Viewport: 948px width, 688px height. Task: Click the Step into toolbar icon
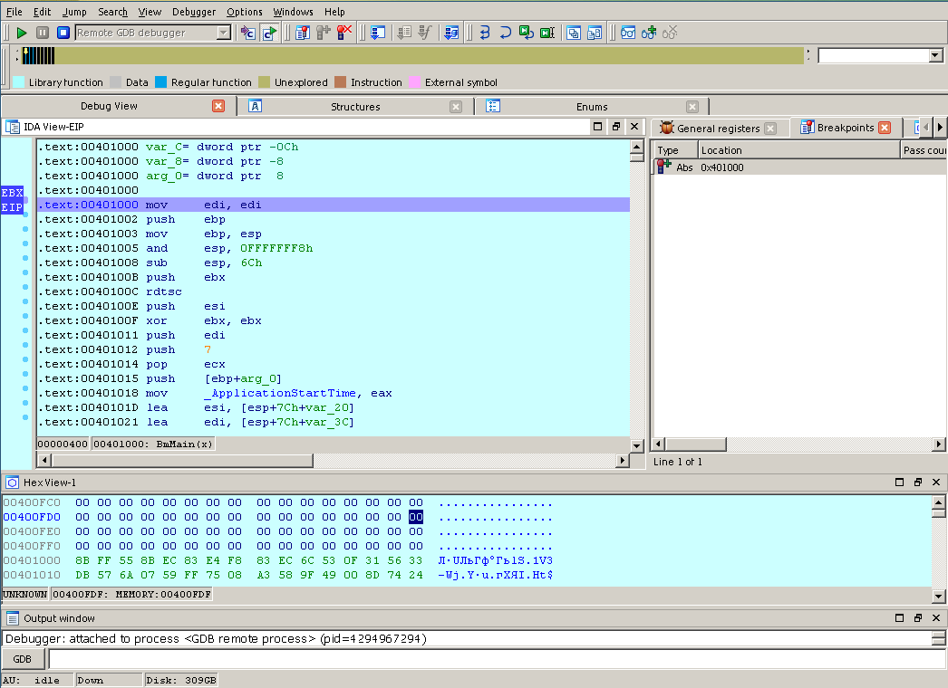[x=484, y=33]
